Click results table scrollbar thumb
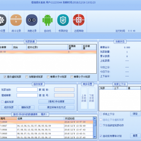 click(x=95, y=123)
